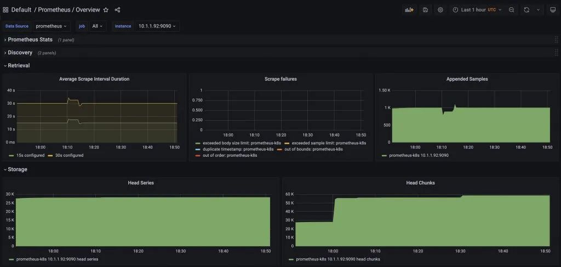The image size is (561, 267).
Task: Click the job variable label
Action: coord(82,26)
